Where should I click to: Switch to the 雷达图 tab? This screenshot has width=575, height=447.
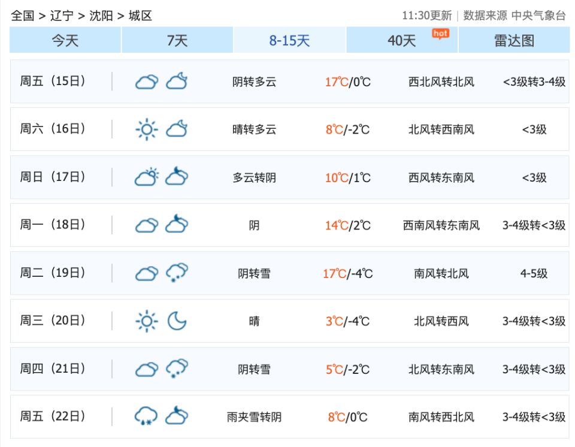515,40
